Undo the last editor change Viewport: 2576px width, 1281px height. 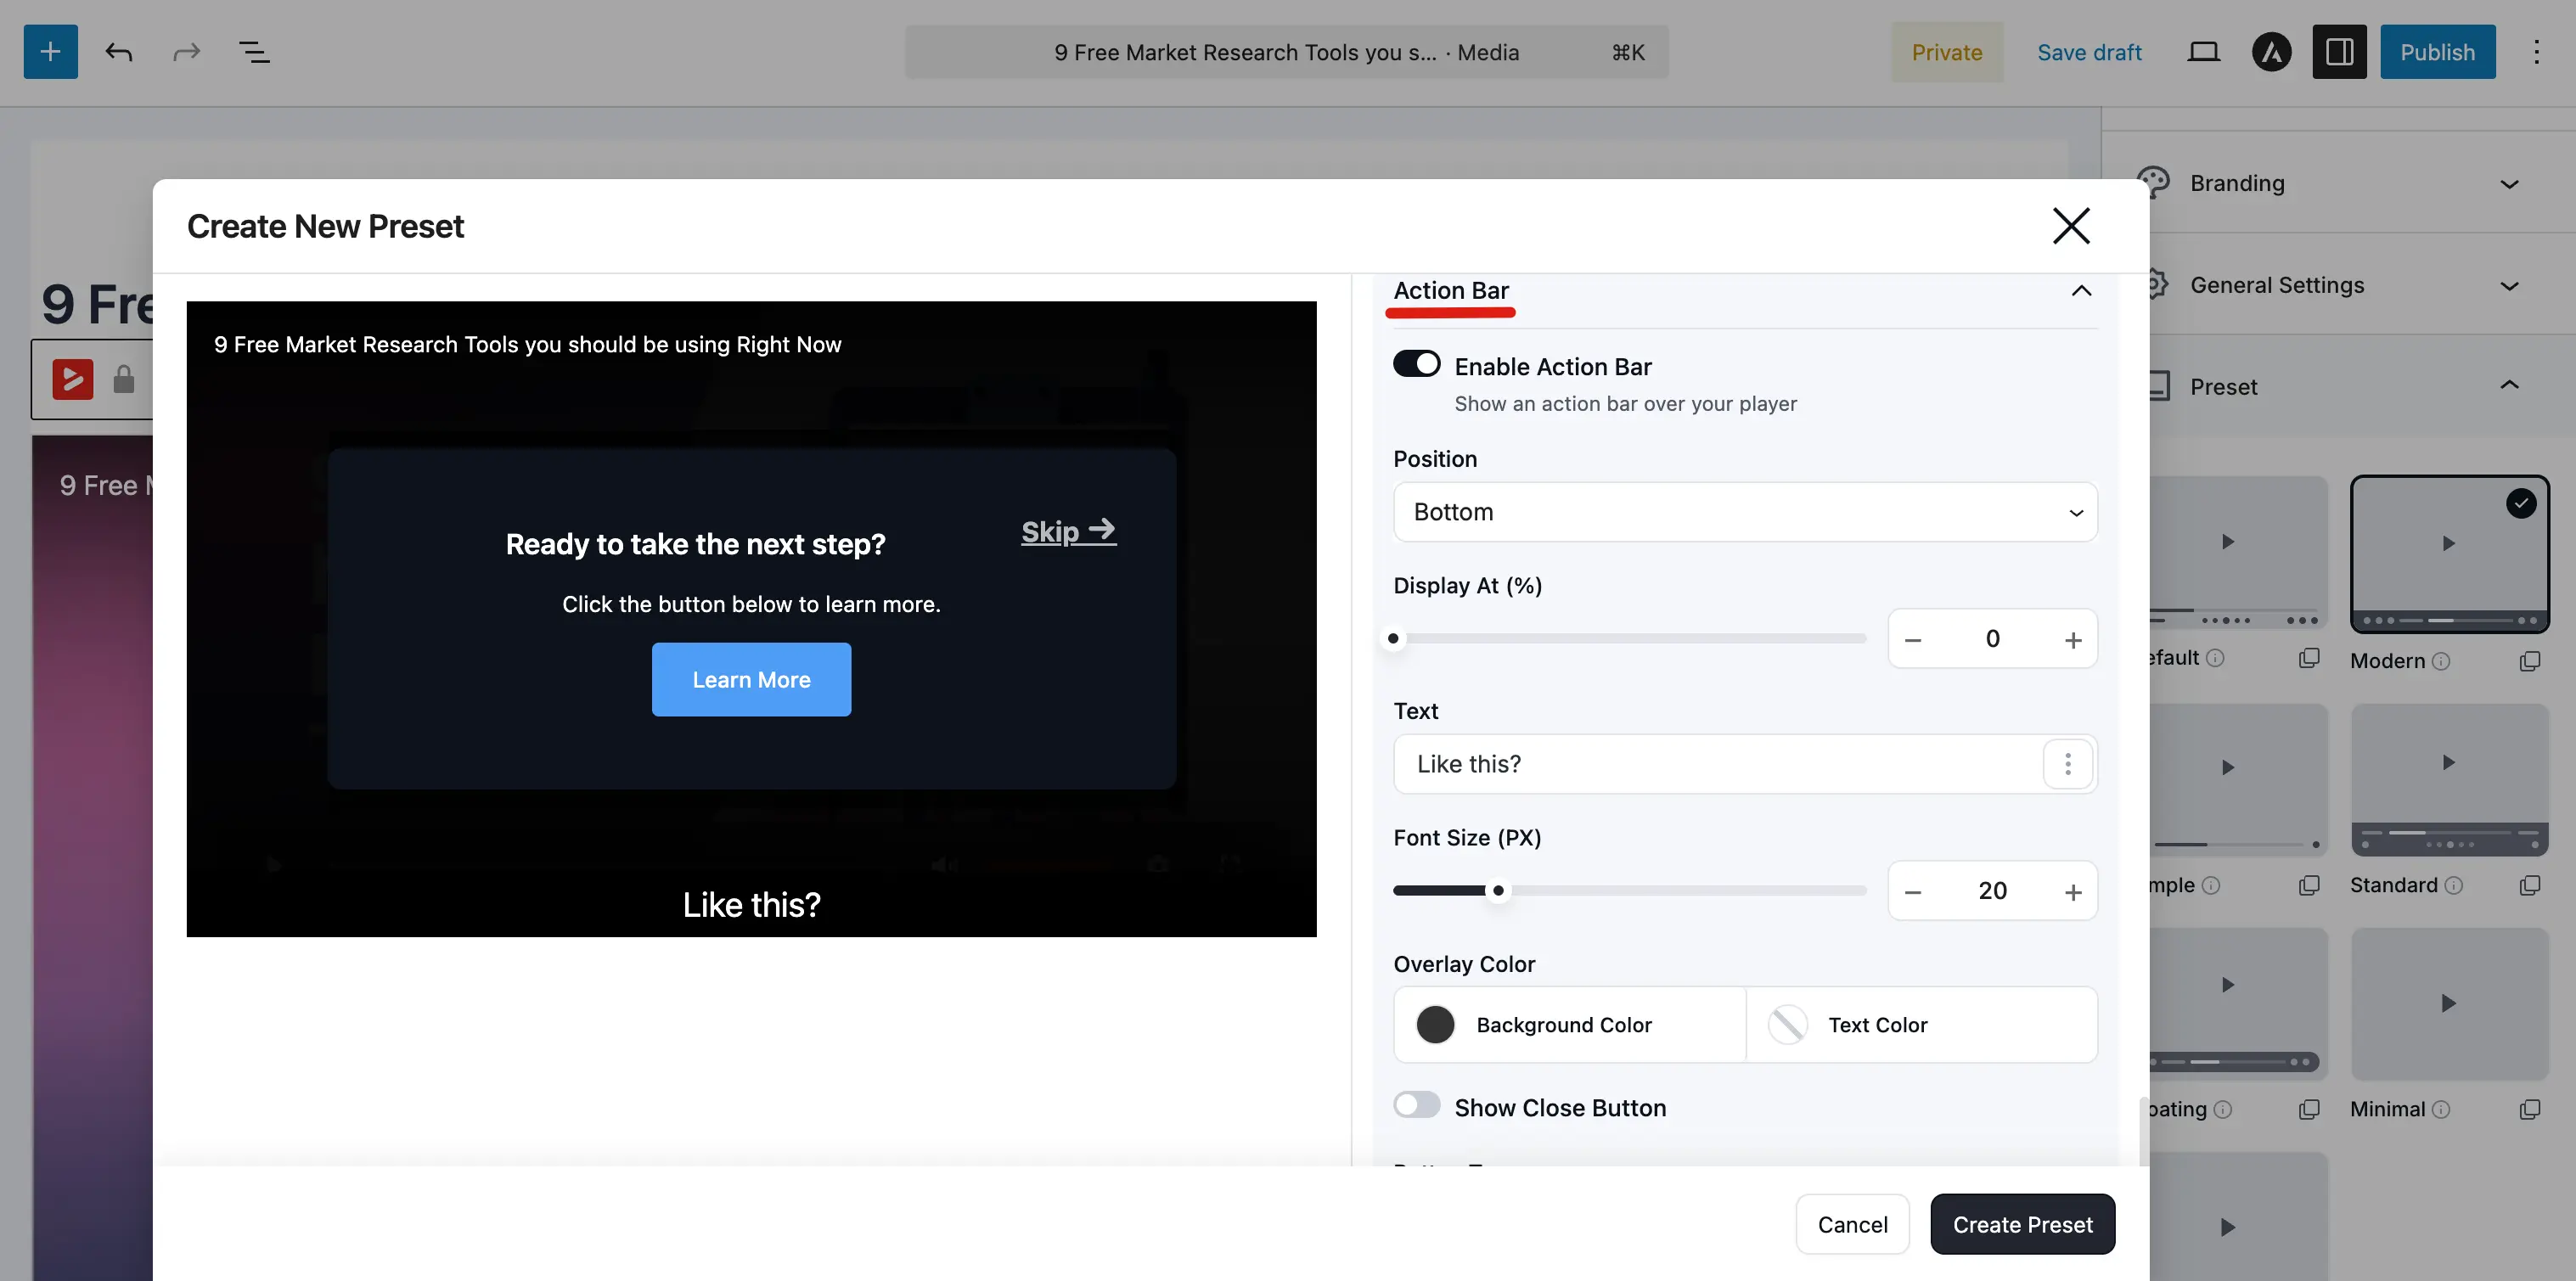pyautogui.click(x=119, y=52)
